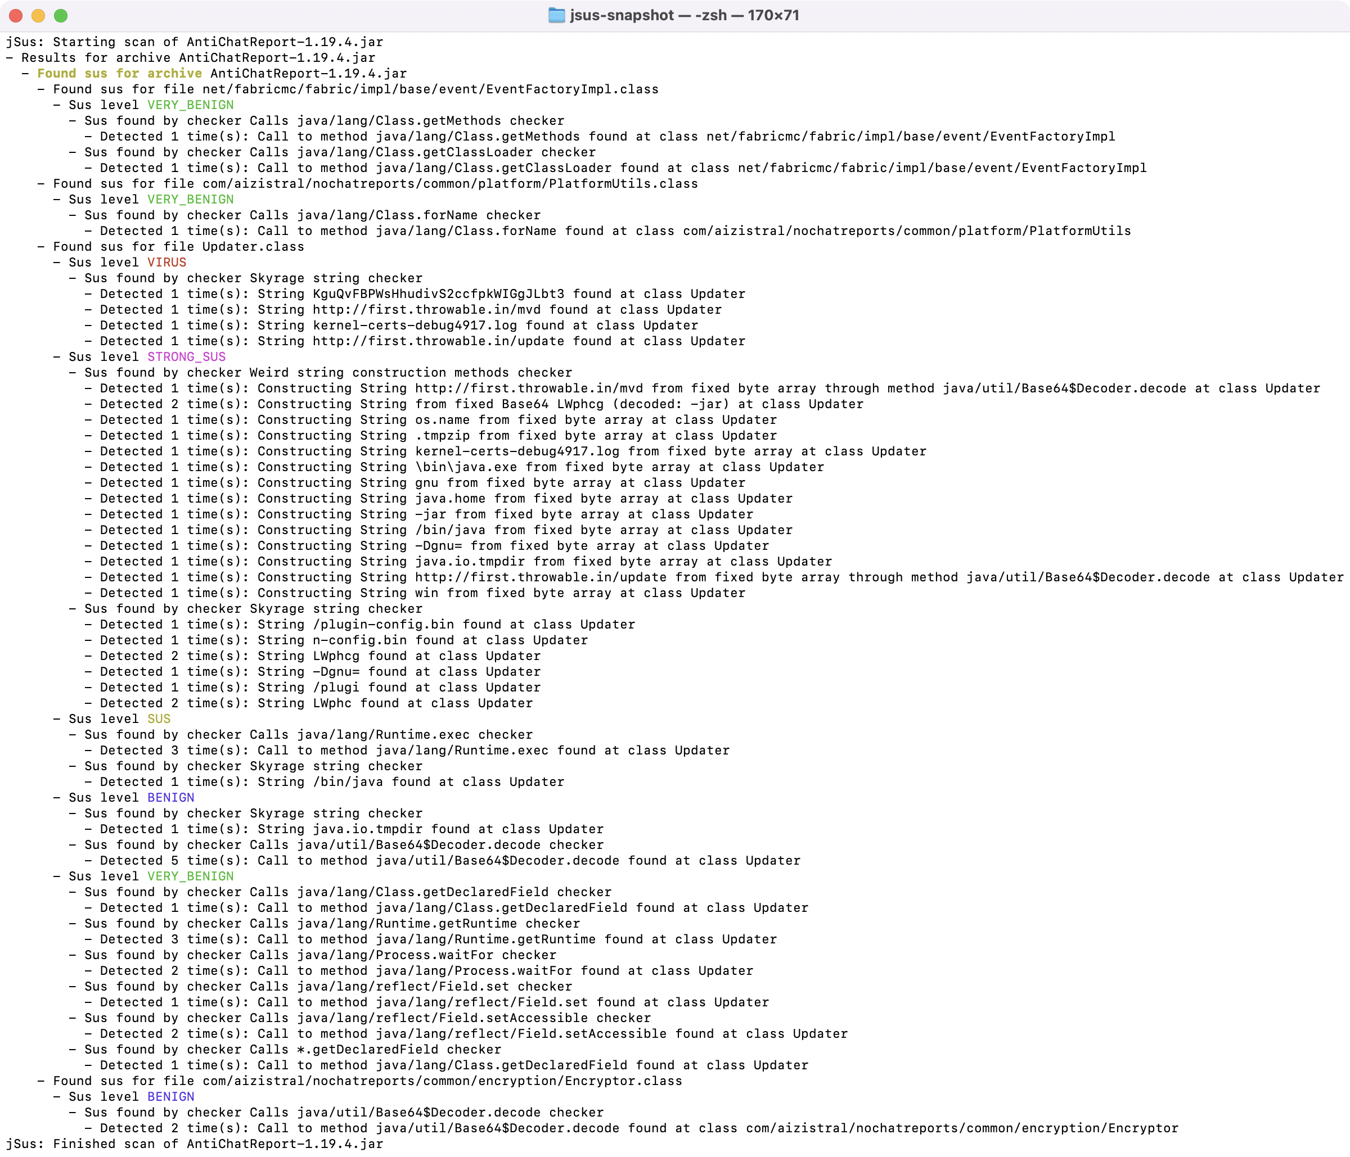Click the magenta STRONG_SUS level label
Screen dimensions: 1350x1157
186,357
